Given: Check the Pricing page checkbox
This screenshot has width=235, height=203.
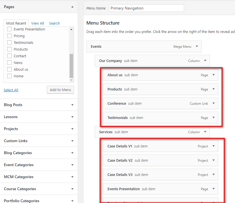Looking at the screenshot, I should tap(9, 36).
